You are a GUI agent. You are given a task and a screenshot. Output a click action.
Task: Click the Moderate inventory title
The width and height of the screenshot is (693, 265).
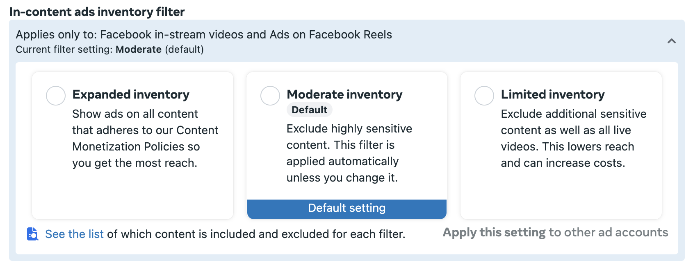(x=344, y=94)
